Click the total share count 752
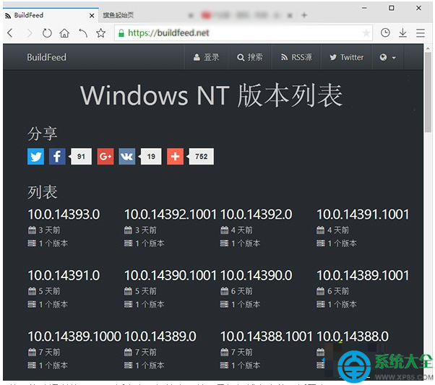This screenshot has width=435, height=385. click(x=201, y=157)
